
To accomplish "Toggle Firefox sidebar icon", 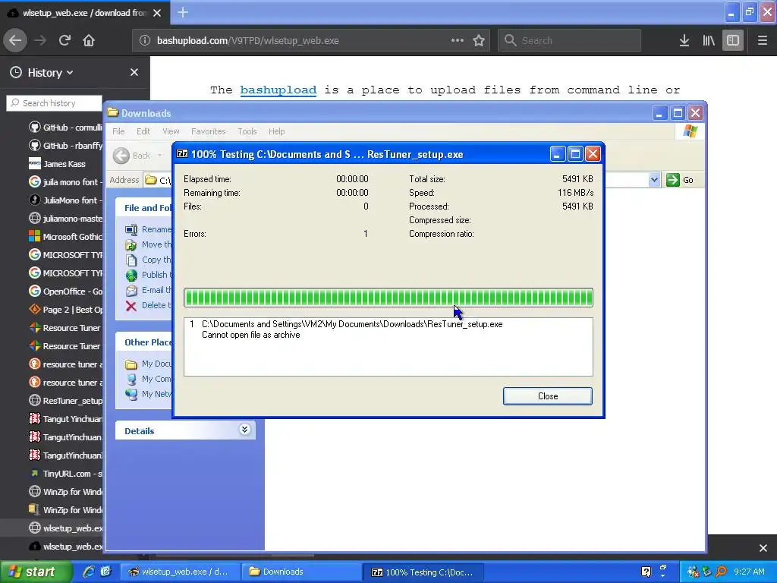I will click(x=733, y=40).
